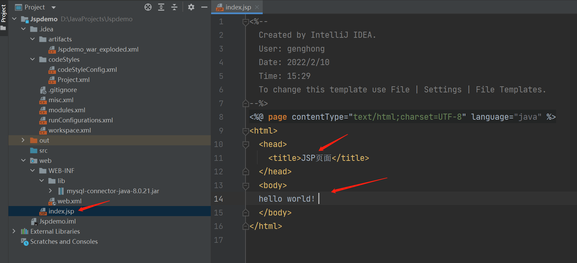Click the artifacts folder icon
This screenshot has height=263, width=577.
pos(43,39)
